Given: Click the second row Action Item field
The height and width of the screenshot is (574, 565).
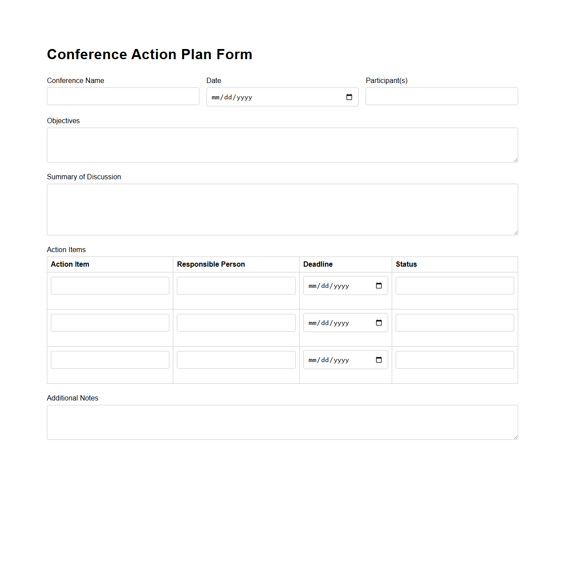Looking at the screenshot, I should [x=110, y=323].
